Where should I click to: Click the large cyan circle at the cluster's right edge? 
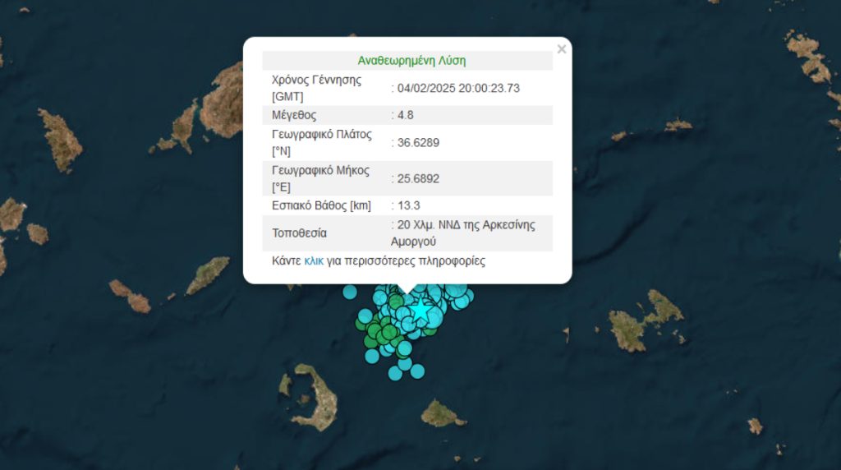[x=461, y=301]
